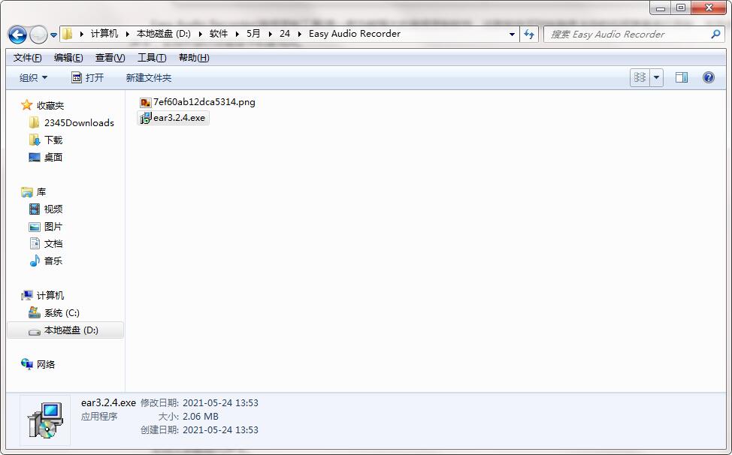Toggle the preview pane button

click(x=682, y=77)
